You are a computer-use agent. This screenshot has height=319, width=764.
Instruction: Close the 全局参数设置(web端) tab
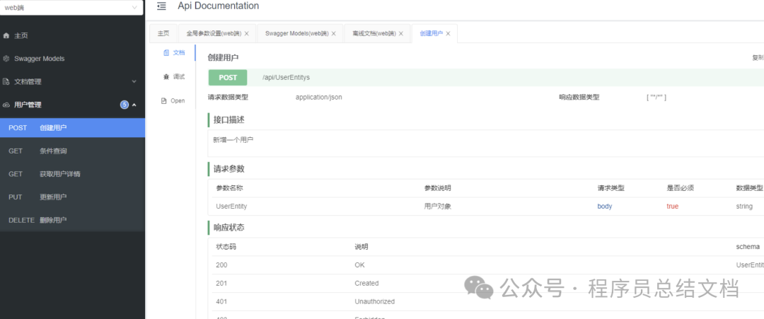pyautogui.click(x=247, y=34)
